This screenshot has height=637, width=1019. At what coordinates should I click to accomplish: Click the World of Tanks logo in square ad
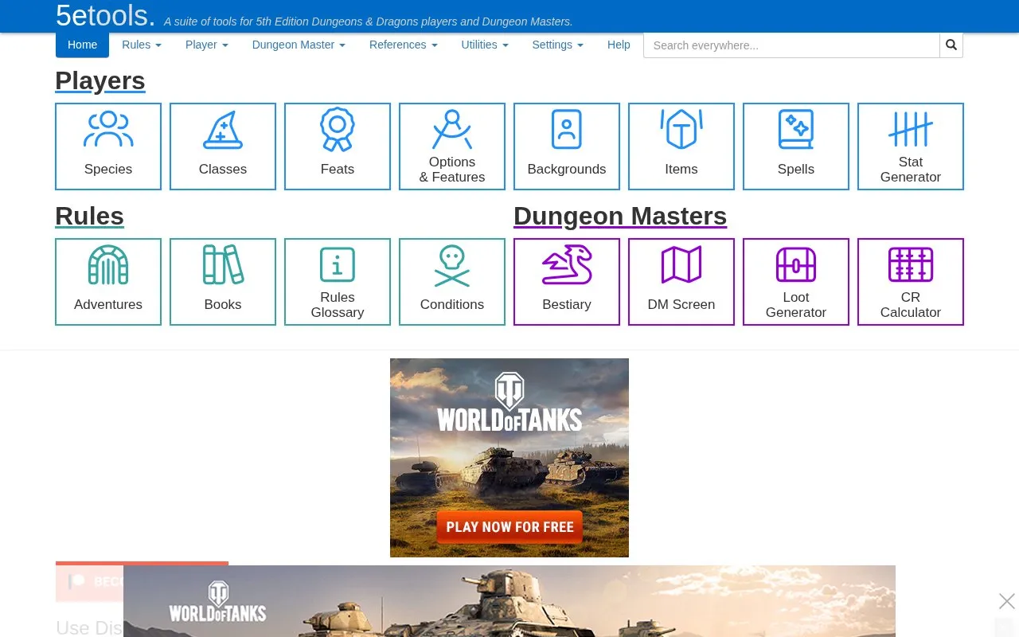pyautogui.click(x=509, y=402)
